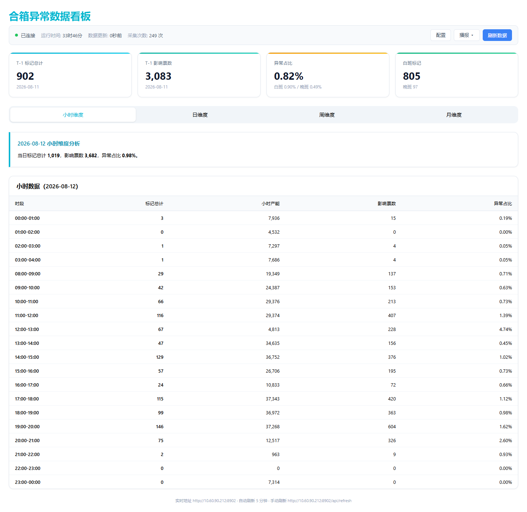Click the 数据更新 0秒前 status text
This screenshot has width=527, height=512.
[105, 35]
